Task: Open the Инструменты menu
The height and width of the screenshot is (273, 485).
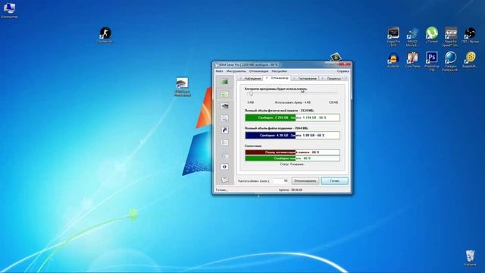Action: point(236,71)
